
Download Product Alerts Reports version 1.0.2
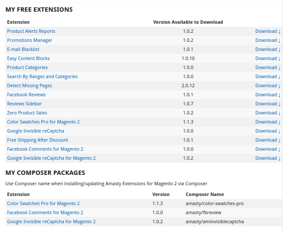(268, 31)
